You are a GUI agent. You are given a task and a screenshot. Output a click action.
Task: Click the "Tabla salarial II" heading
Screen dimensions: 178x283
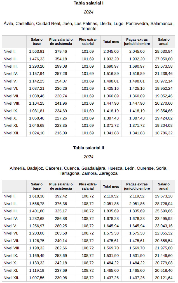(88, 148)
